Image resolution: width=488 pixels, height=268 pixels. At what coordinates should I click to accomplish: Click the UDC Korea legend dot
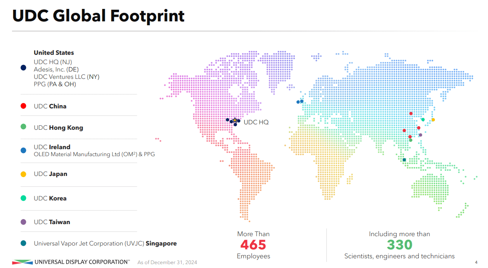[23, 198]
